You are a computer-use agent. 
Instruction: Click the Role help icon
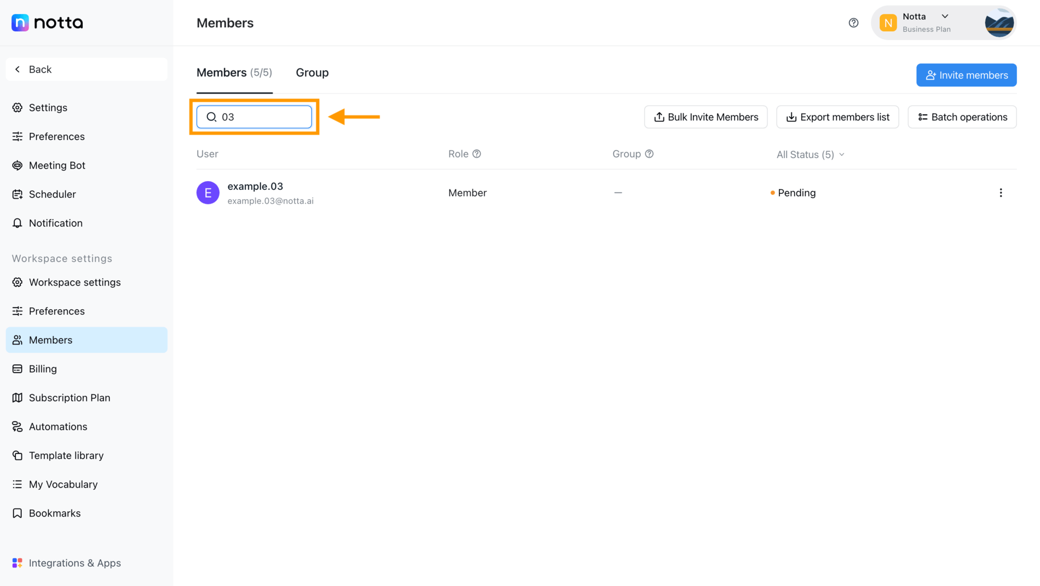point(477,154)
